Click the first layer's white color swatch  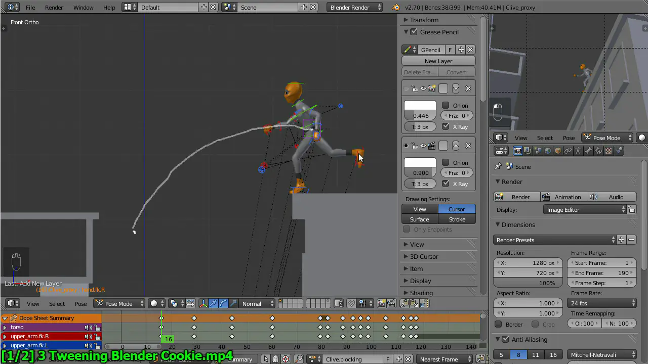point(420,106)
